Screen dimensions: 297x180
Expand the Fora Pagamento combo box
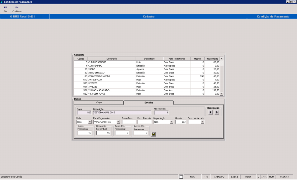tap(118, 122)
